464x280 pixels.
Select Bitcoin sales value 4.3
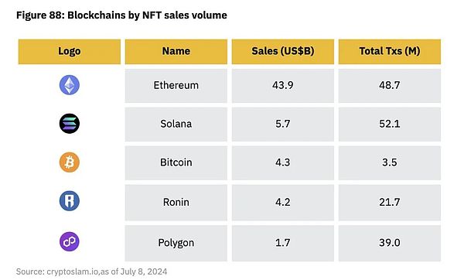point(283,162)
